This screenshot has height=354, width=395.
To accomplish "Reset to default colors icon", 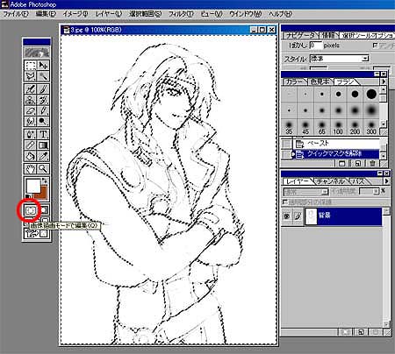I will point(27,196).
